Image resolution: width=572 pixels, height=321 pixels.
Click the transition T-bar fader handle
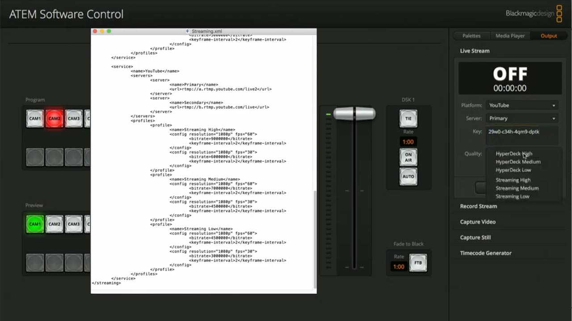pos(354,114)
